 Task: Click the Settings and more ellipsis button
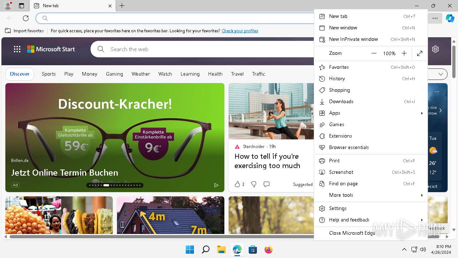point(435,18)
